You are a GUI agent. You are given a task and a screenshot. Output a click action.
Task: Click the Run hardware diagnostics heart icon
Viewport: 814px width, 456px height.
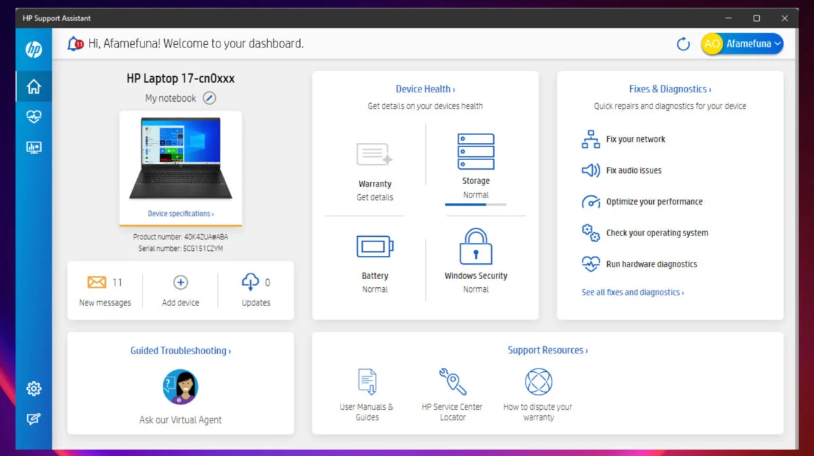tap(591, 264)
